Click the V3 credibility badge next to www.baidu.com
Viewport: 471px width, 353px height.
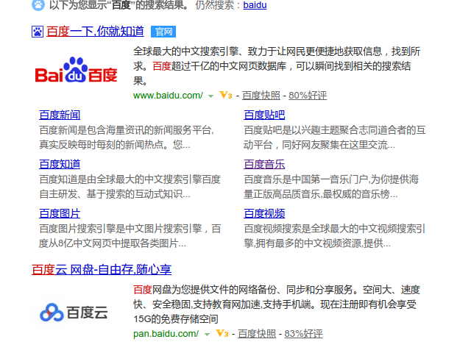[x=226, y=95]
